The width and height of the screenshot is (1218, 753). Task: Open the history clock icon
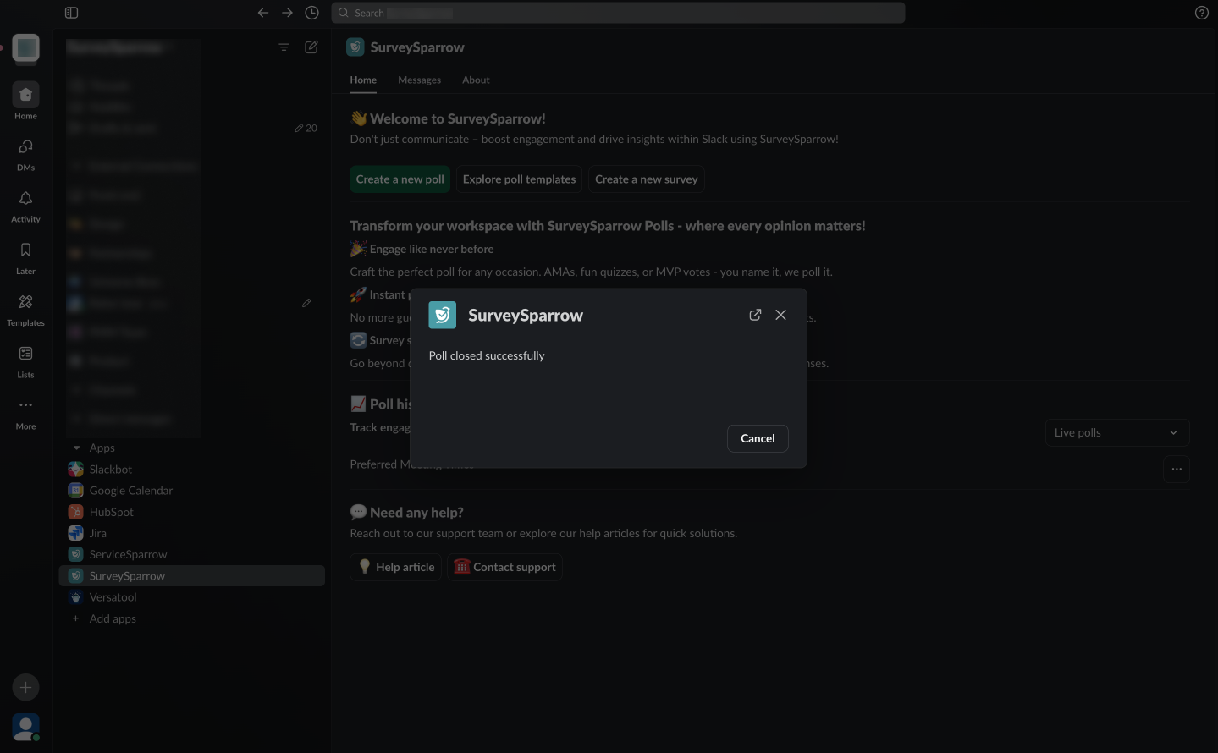(311, 13)
